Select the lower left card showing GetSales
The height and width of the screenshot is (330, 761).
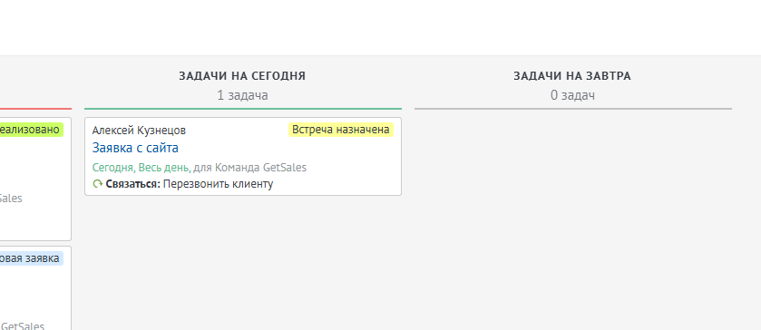[35, 288]
